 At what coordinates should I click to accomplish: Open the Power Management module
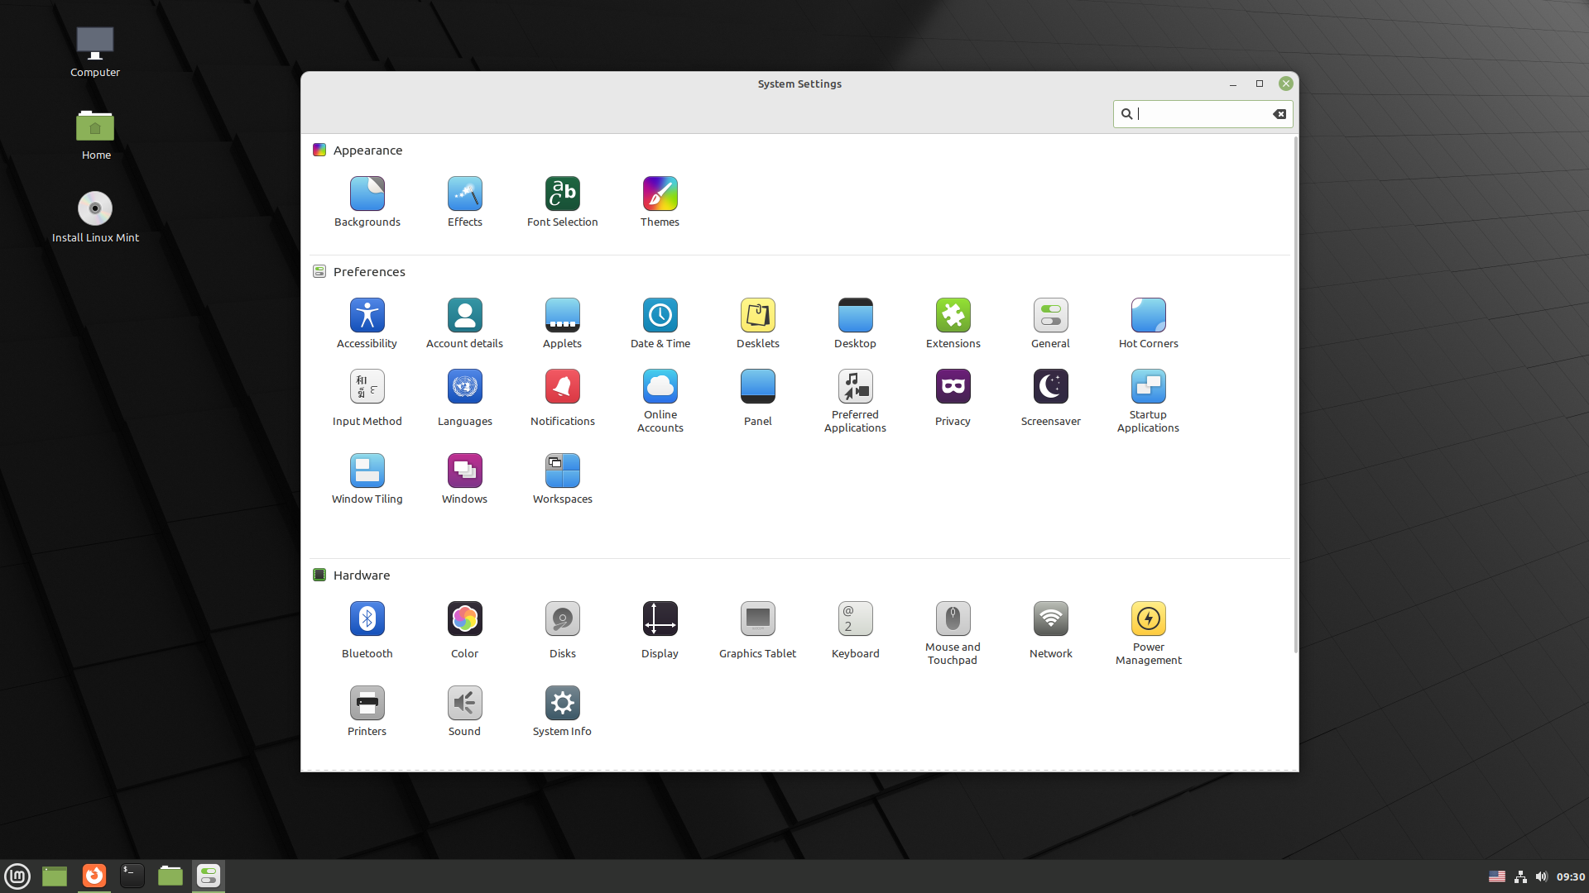(x=1148, y=633)
